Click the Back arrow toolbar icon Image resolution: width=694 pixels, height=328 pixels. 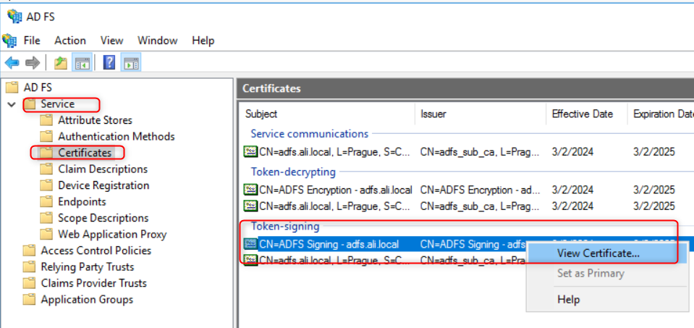pos(12,63)
